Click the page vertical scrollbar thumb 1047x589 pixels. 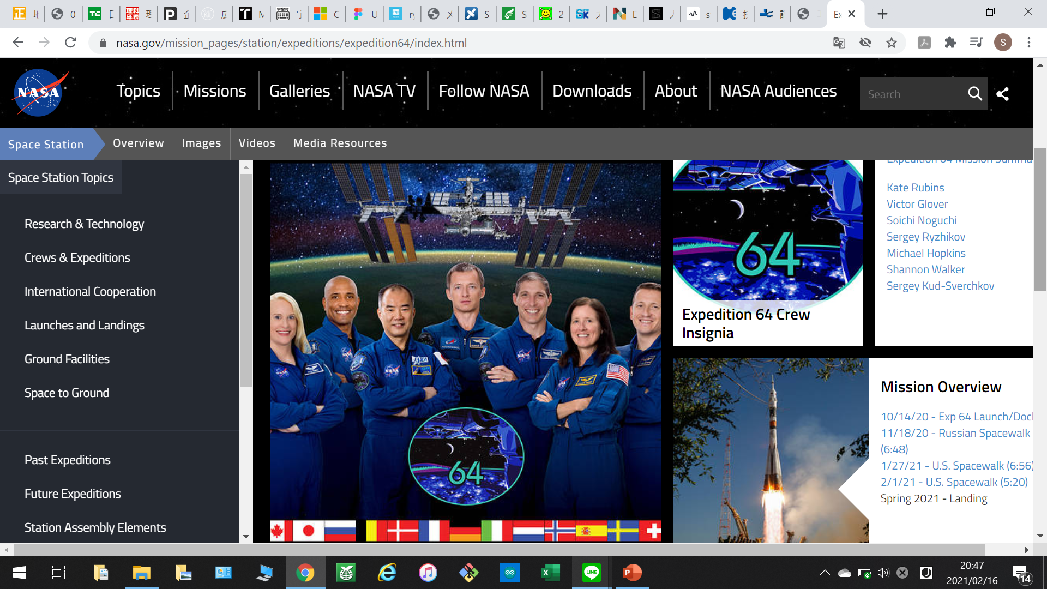coord(1040,218)
